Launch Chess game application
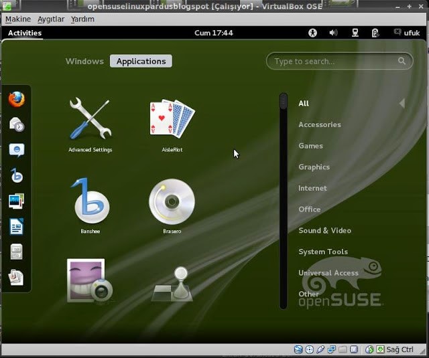Viewport: 429px width, 358px height. pyautogui.click(x=172, y=284)
